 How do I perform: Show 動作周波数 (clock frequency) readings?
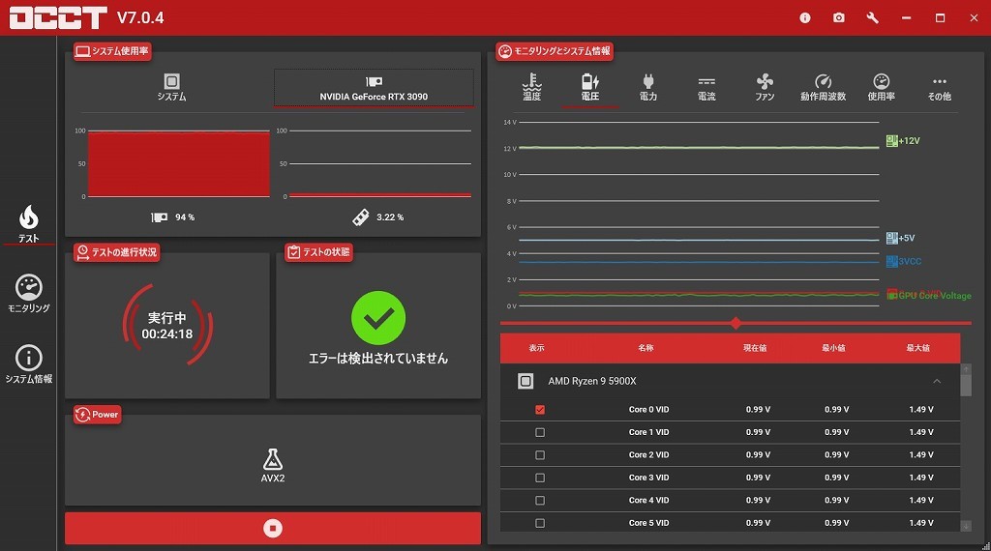click(x=823, y=87)
